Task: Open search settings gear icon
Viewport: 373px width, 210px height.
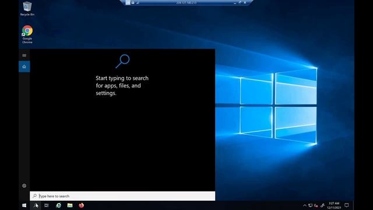Action: (24, 185)
